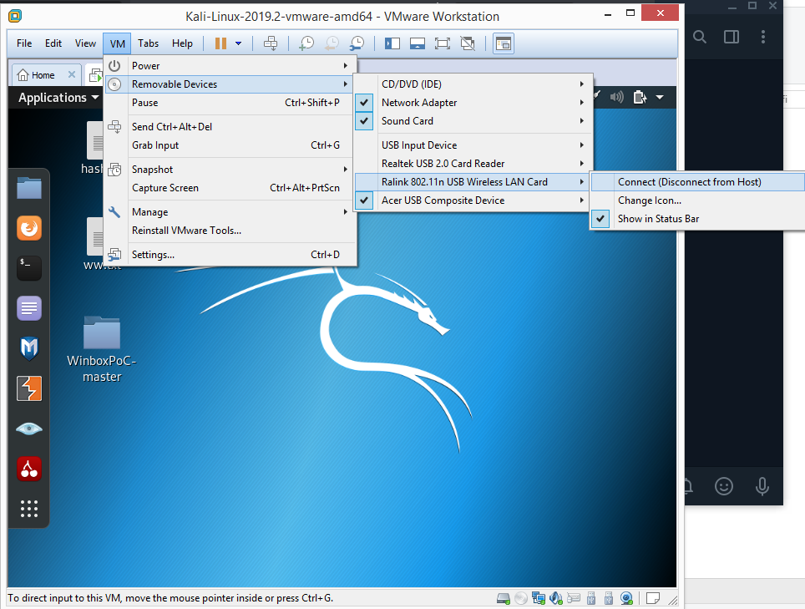This screenshot has width=805, height=609.
Task: Launch Firefox from Kali dock
Action: [x=28, y=228]
